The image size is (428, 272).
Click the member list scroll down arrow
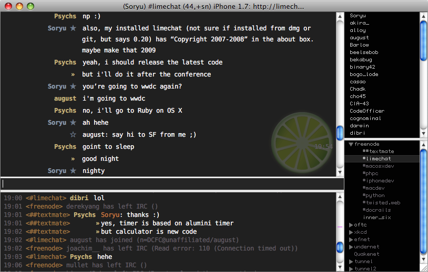pos(424,134)
